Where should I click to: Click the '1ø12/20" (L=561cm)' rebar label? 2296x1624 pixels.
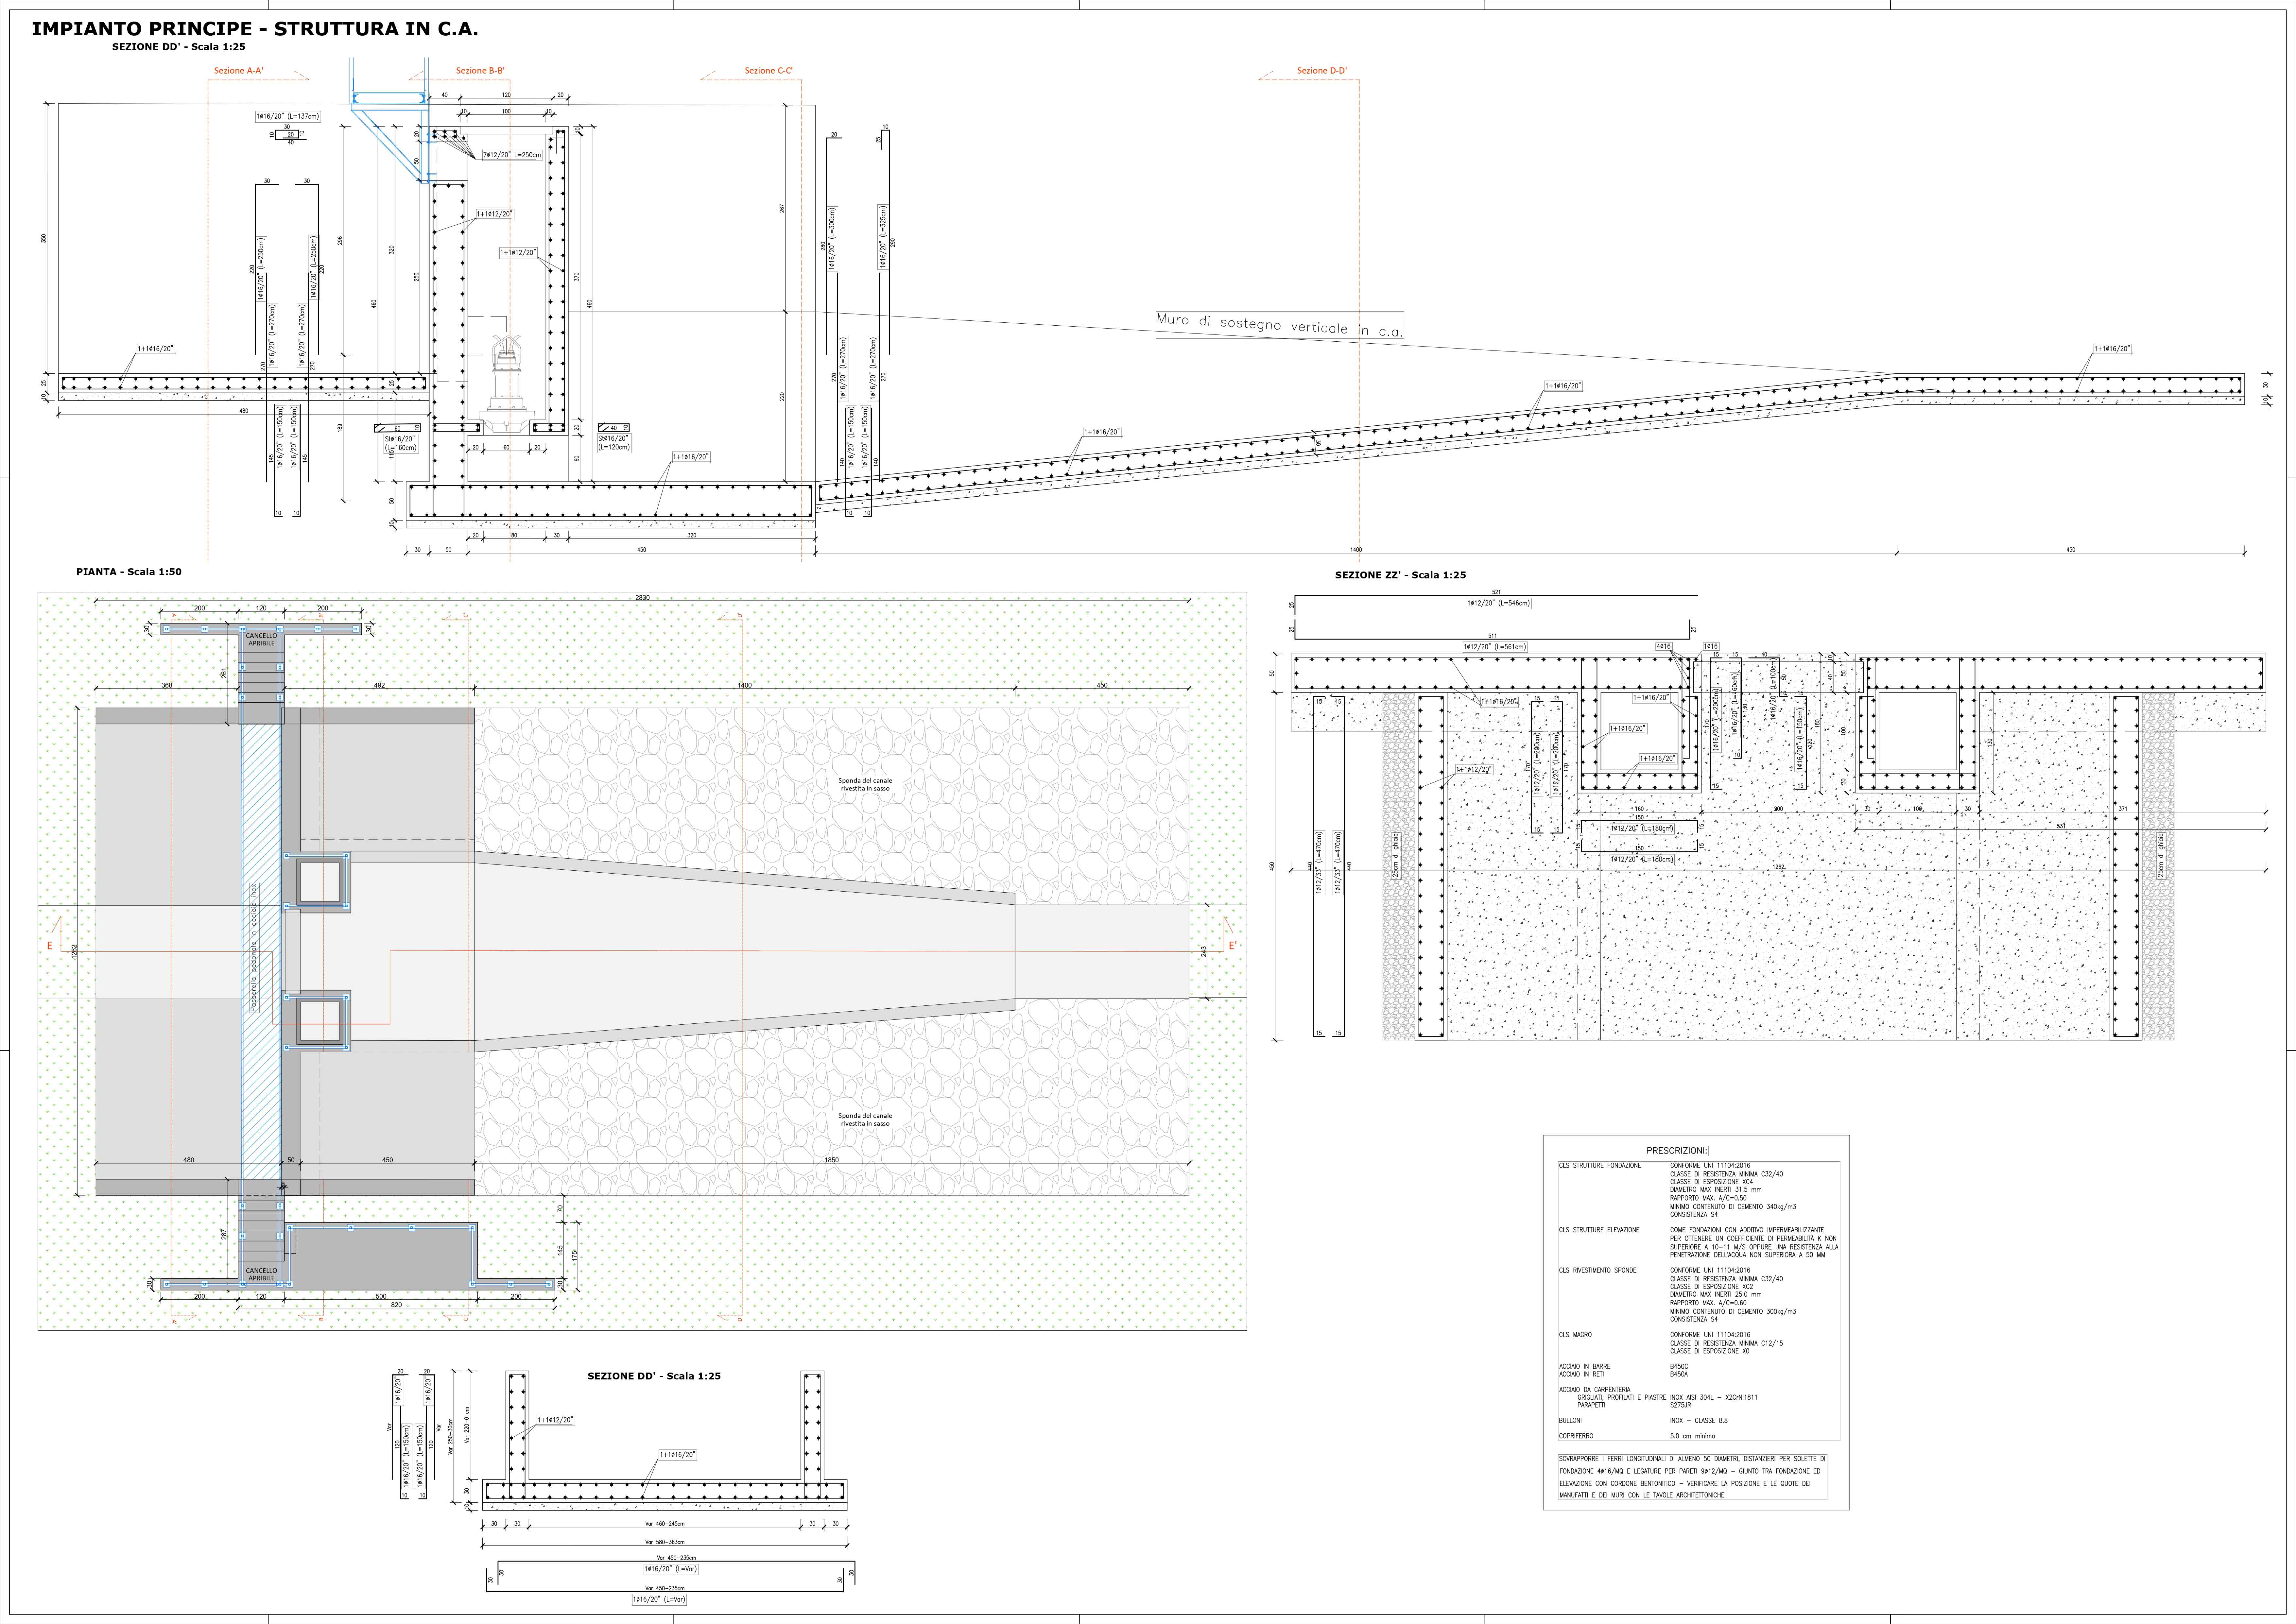click(1495, 647)
